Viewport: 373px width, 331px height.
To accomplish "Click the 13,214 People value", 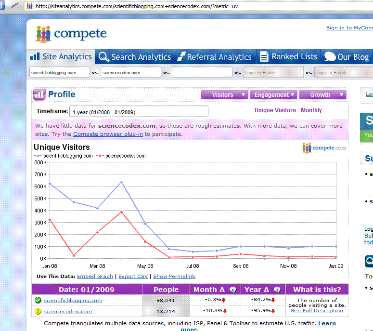I will 166,311.
